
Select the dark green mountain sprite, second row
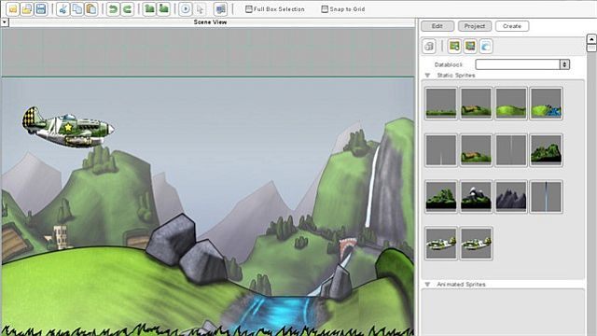pos(546,150)
